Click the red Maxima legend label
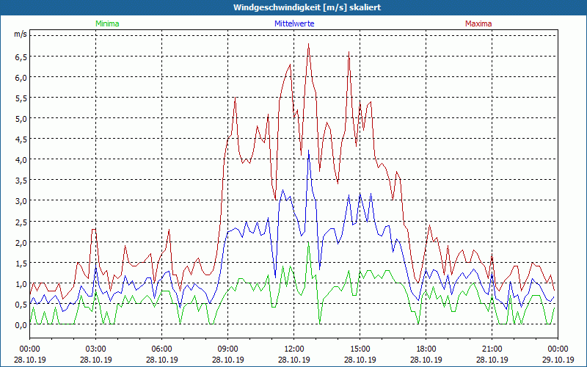This screenshot has width=587, height=367. click(478, 23)
